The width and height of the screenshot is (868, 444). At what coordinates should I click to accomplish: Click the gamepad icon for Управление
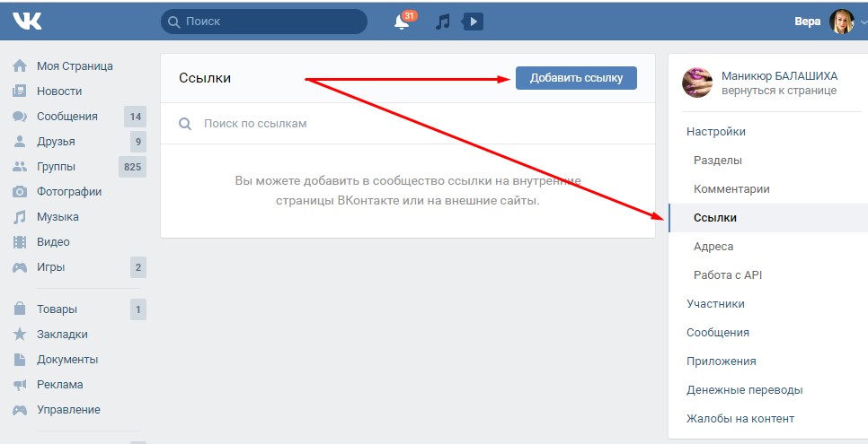tap(20, 410)
